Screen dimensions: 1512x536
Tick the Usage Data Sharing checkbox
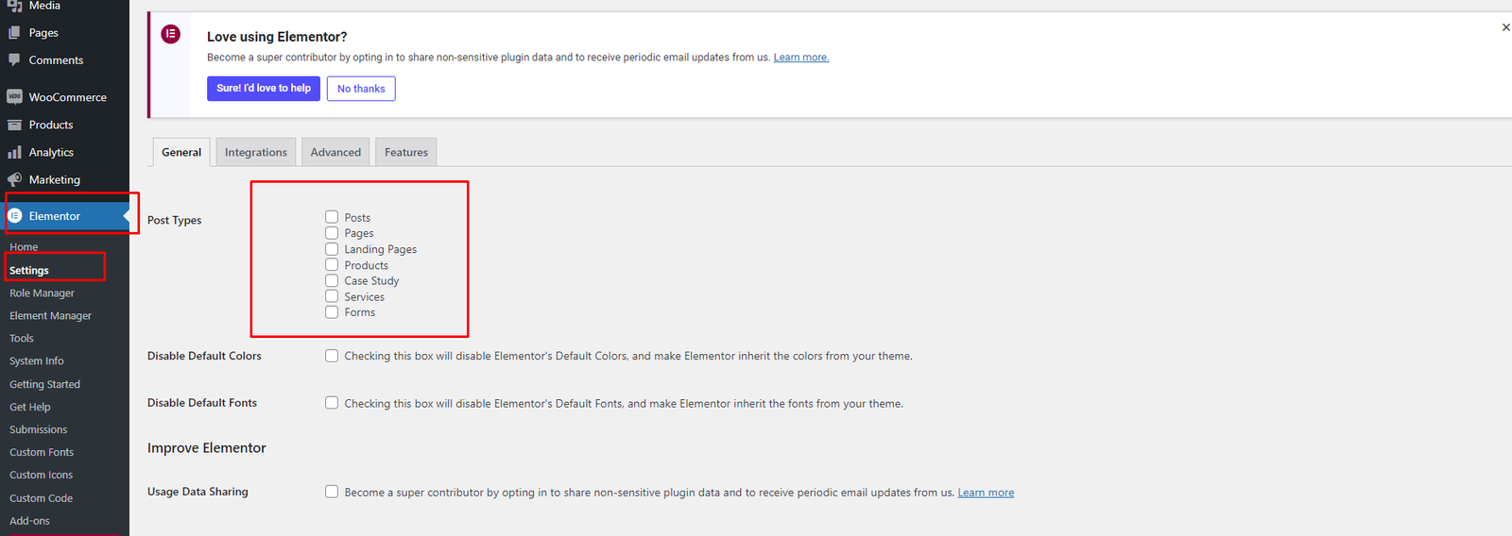[x=332, y=492]
